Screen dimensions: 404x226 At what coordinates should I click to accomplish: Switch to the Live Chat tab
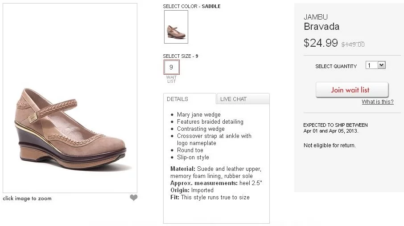[x=243, y=99]
